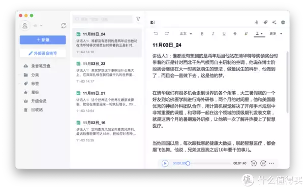Click the blue 新建 button
Screen dimensions: 305x189
point(43,40)
